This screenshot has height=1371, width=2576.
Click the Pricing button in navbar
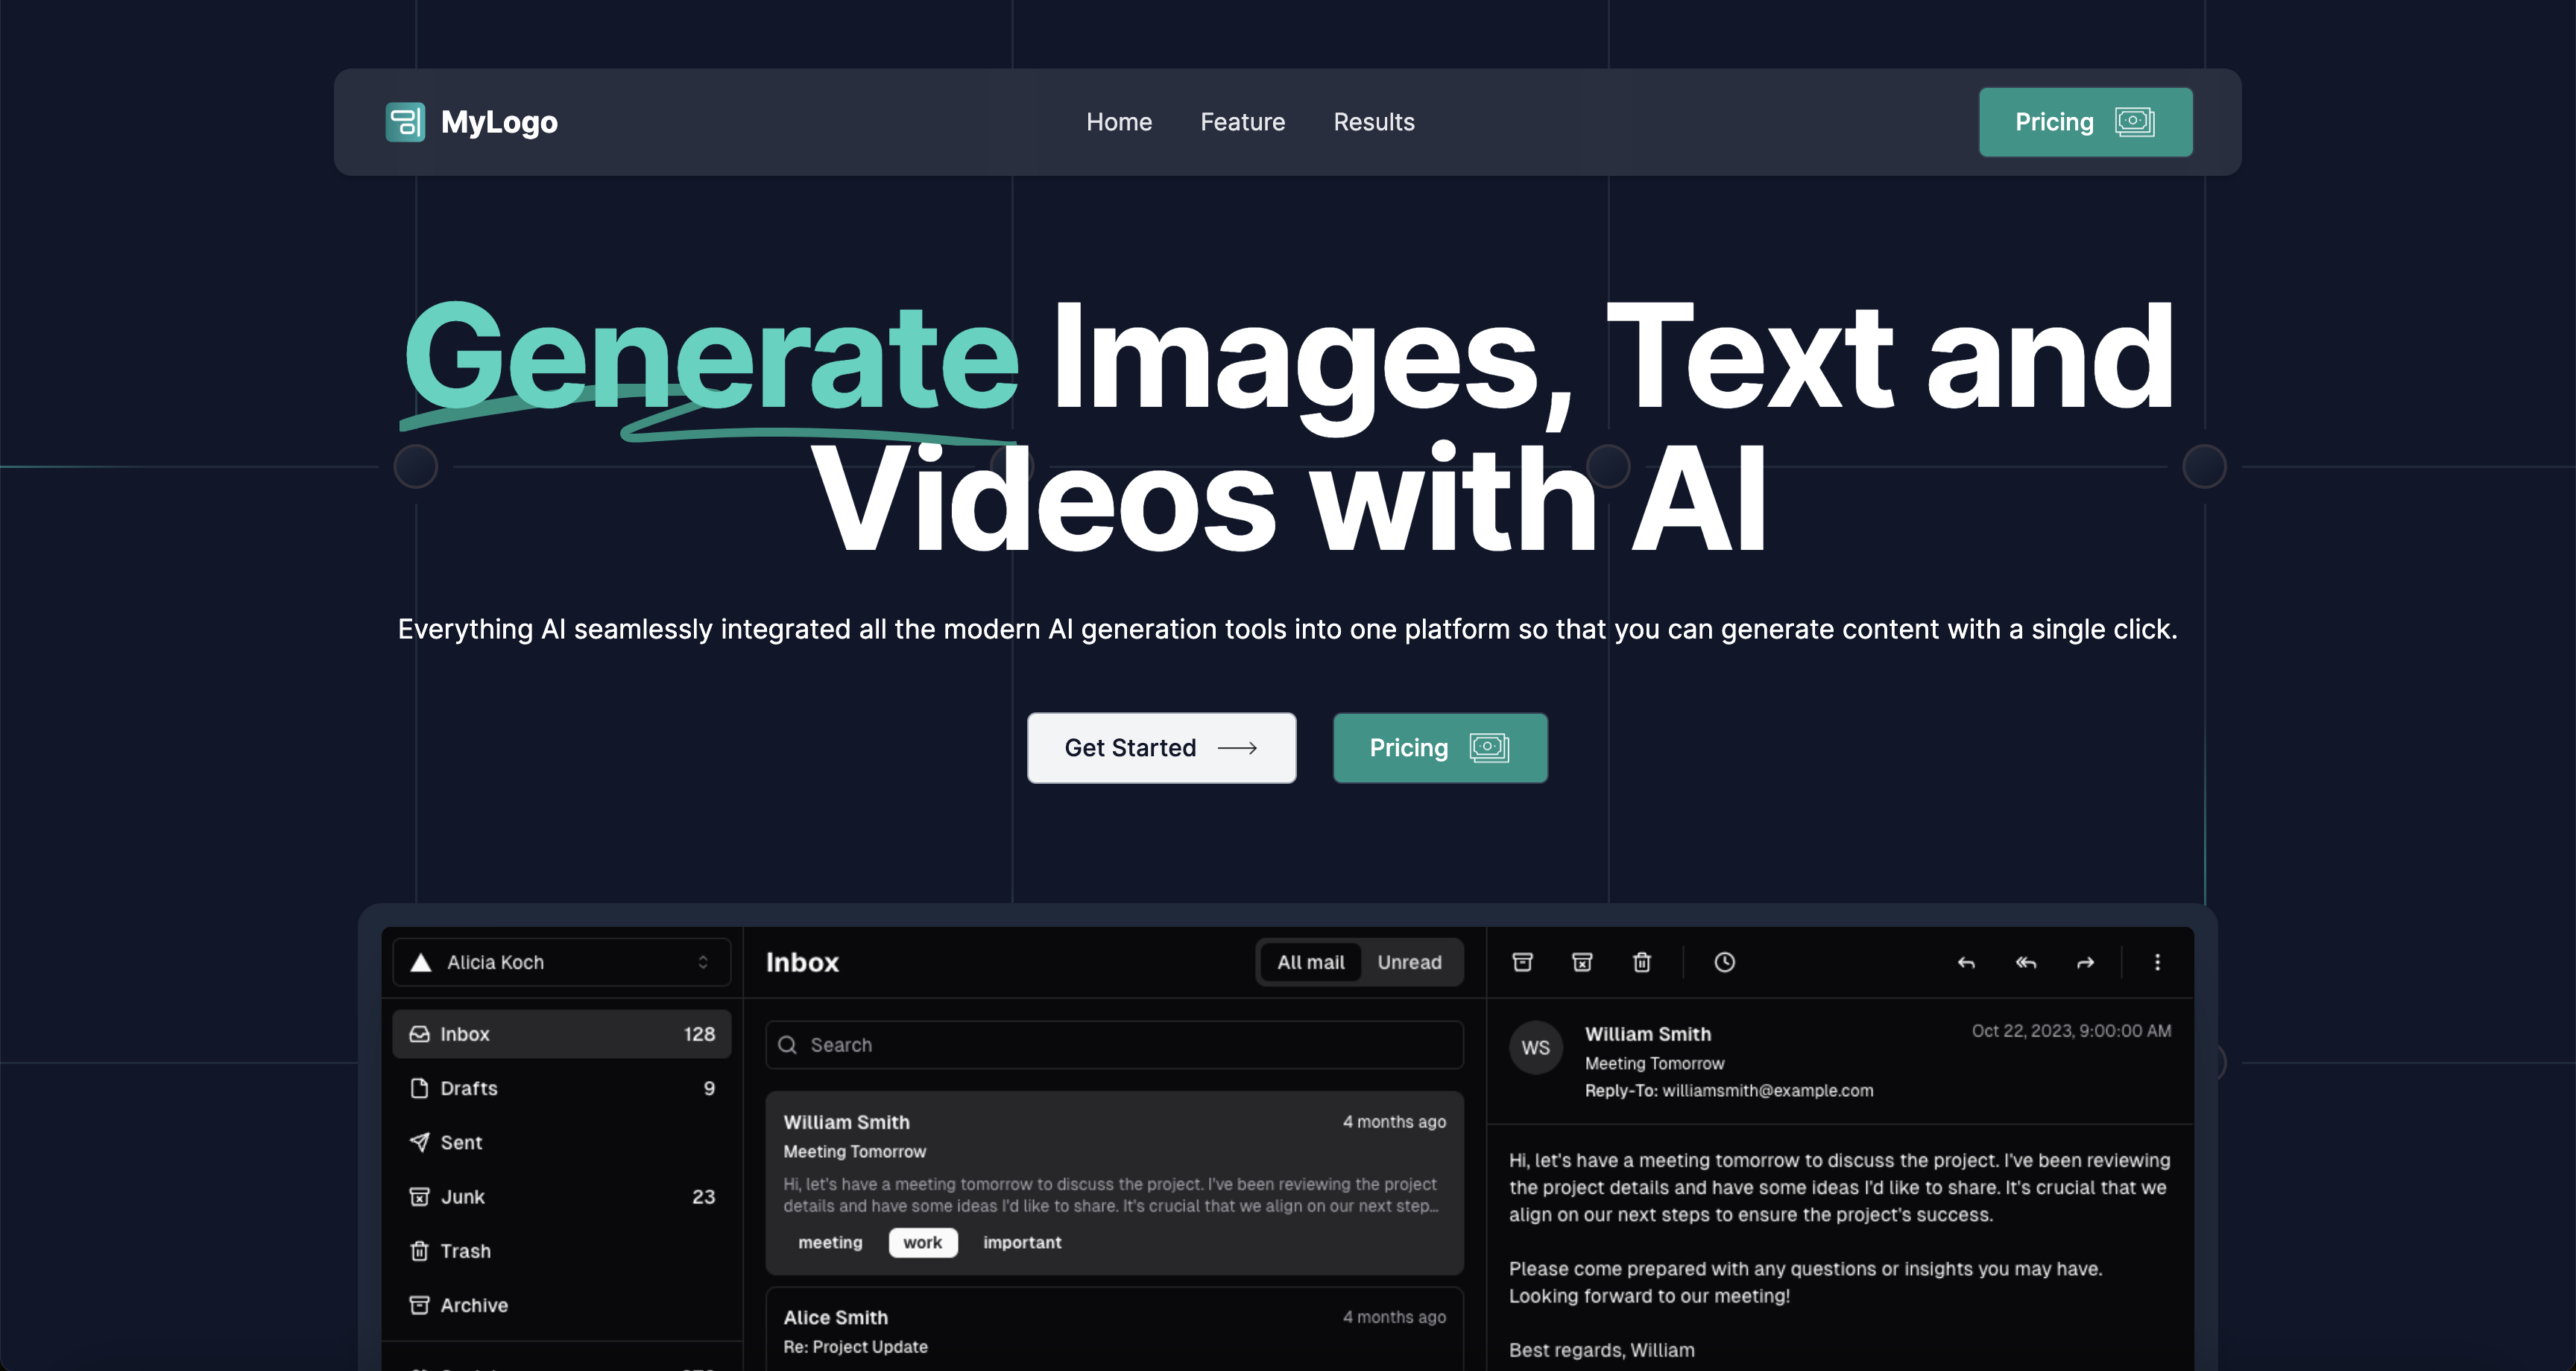point(2085,122)
